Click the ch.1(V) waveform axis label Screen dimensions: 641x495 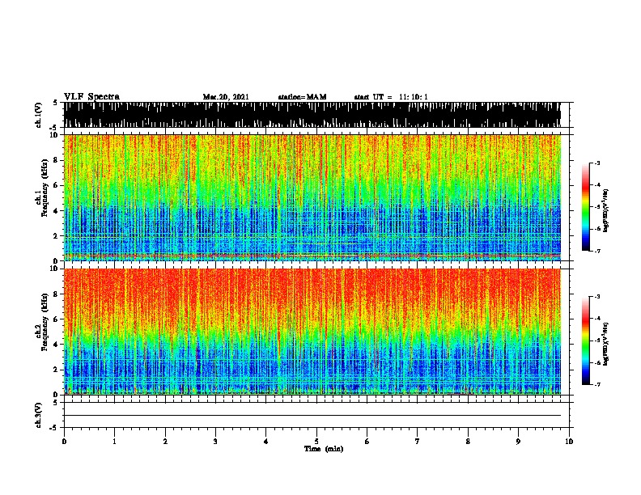(38, 115)
